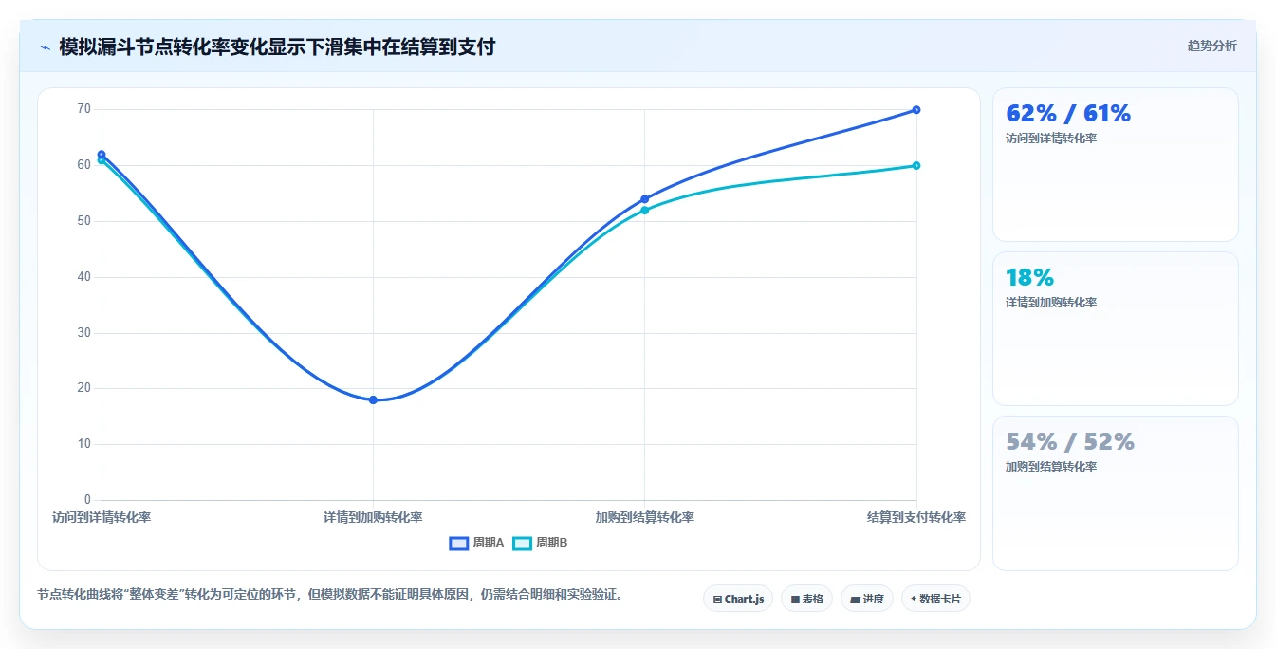Toggle the 周期B legend entry

(540, 543)
